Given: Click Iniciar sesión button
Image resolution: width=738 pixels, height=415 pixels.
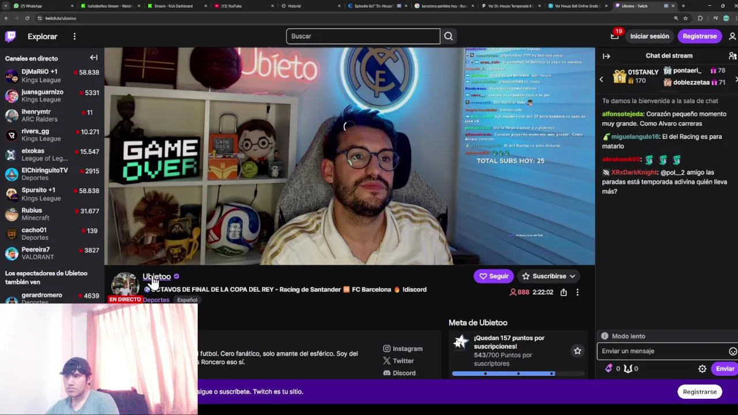Looking at the screenshot, I should tap(649, 36).
